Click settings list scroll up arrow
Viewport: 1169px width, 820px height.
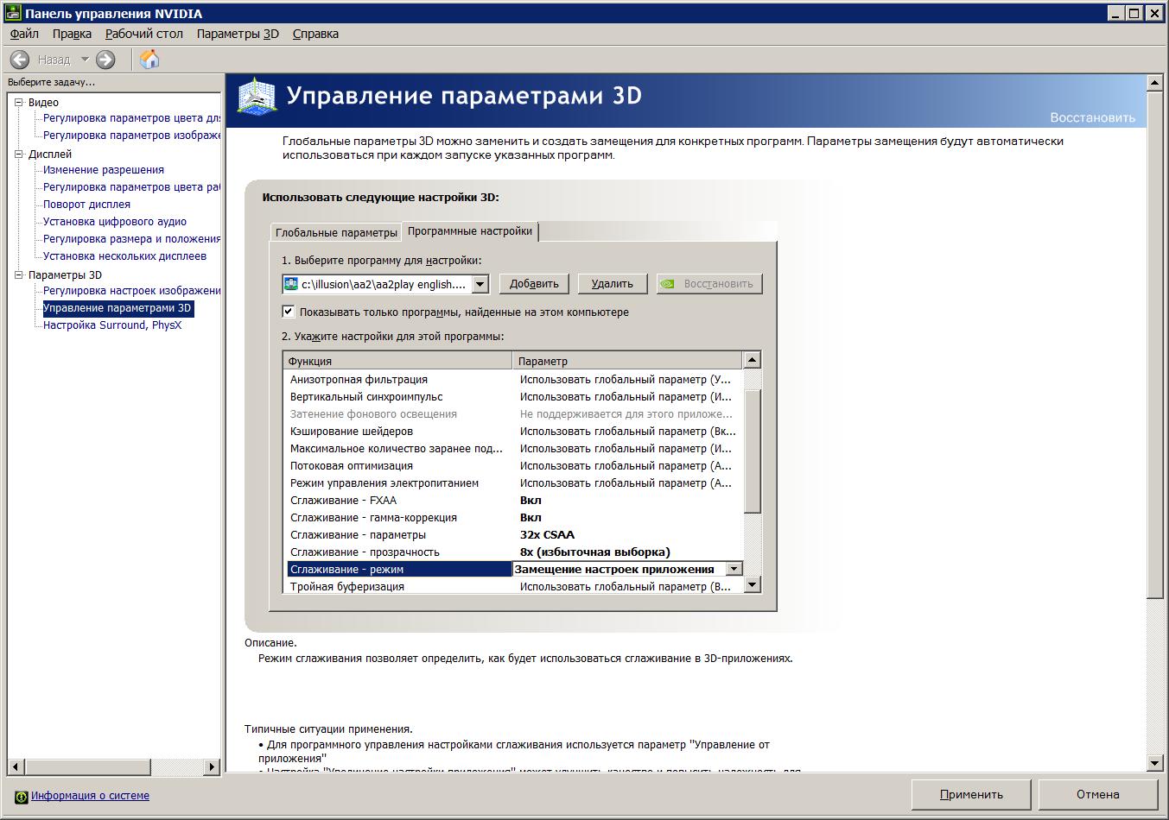coord(753,361)
